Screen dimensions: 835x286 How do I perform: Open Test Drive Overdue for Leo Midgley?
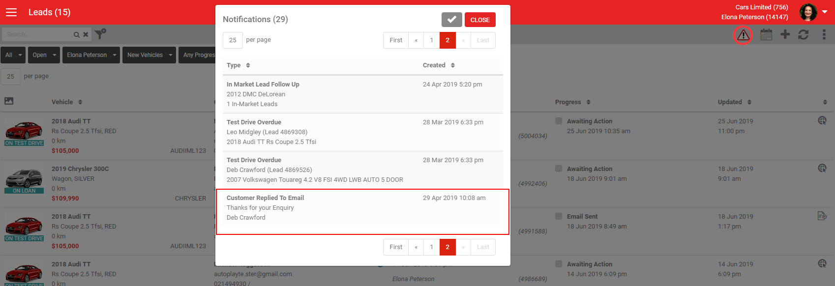coord(363,132)
